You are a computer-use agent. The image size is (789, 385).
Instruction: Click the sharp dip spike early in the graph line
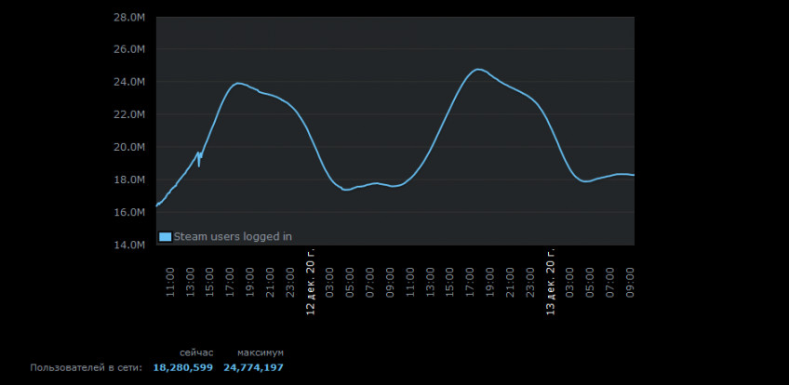199,166
